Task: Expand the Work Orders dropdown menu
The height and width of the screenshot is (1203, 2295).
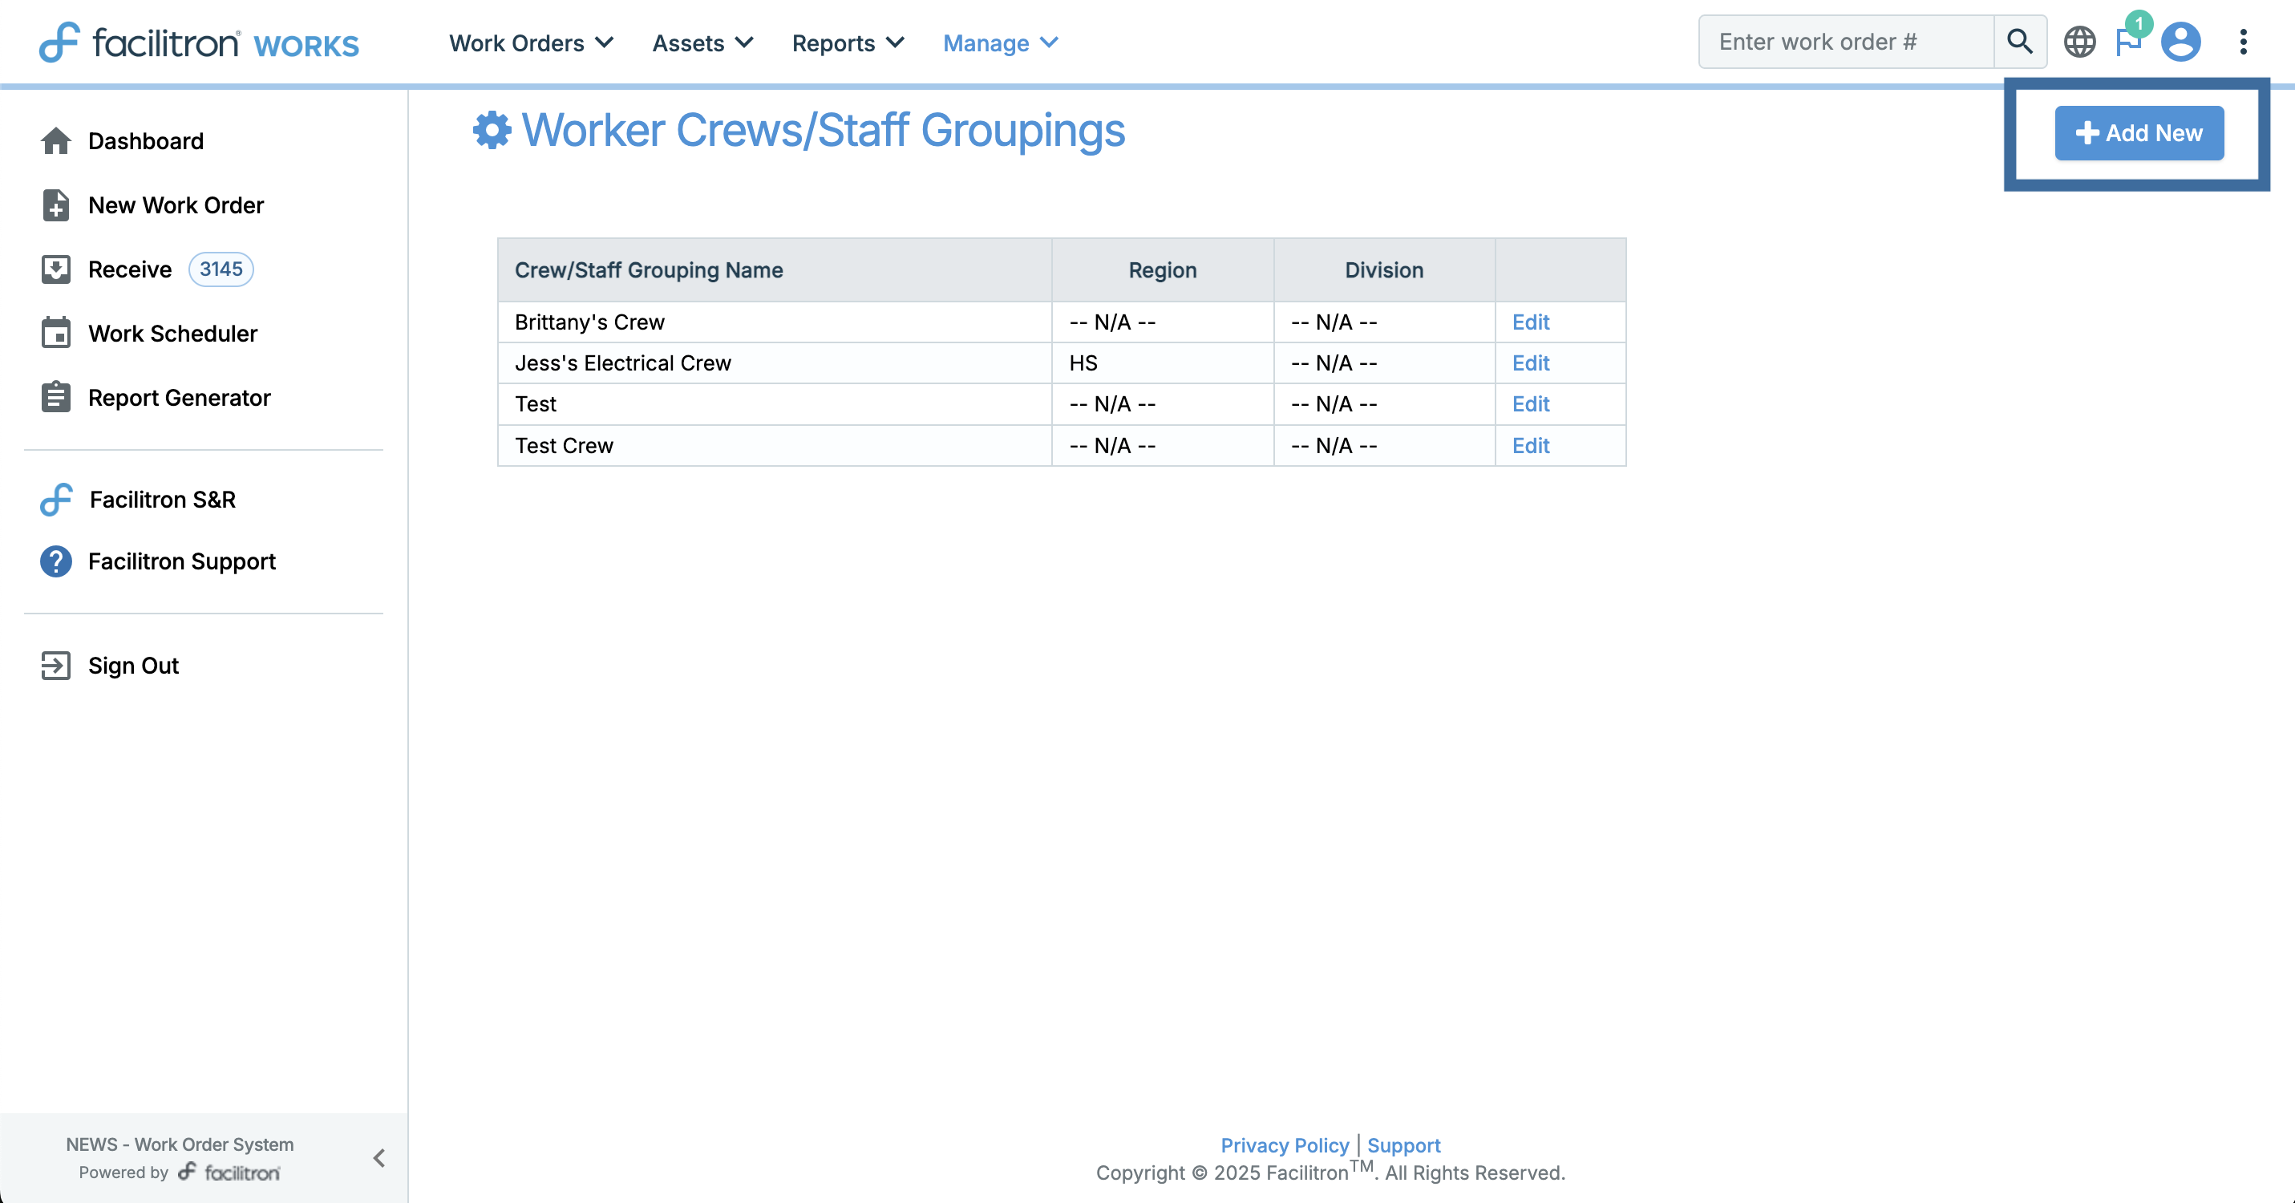Action: coord(531,43)
